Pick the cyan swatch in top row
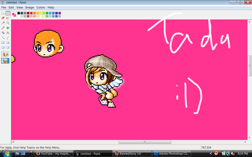This screenshot has width=252, height=157. [x=50, y=13]
